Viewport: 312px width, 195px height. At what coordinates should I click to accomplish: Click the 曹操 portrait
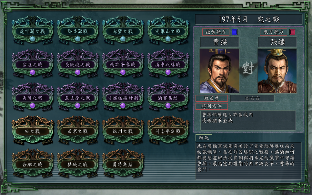pyautogui.click(x=219, y=71)
